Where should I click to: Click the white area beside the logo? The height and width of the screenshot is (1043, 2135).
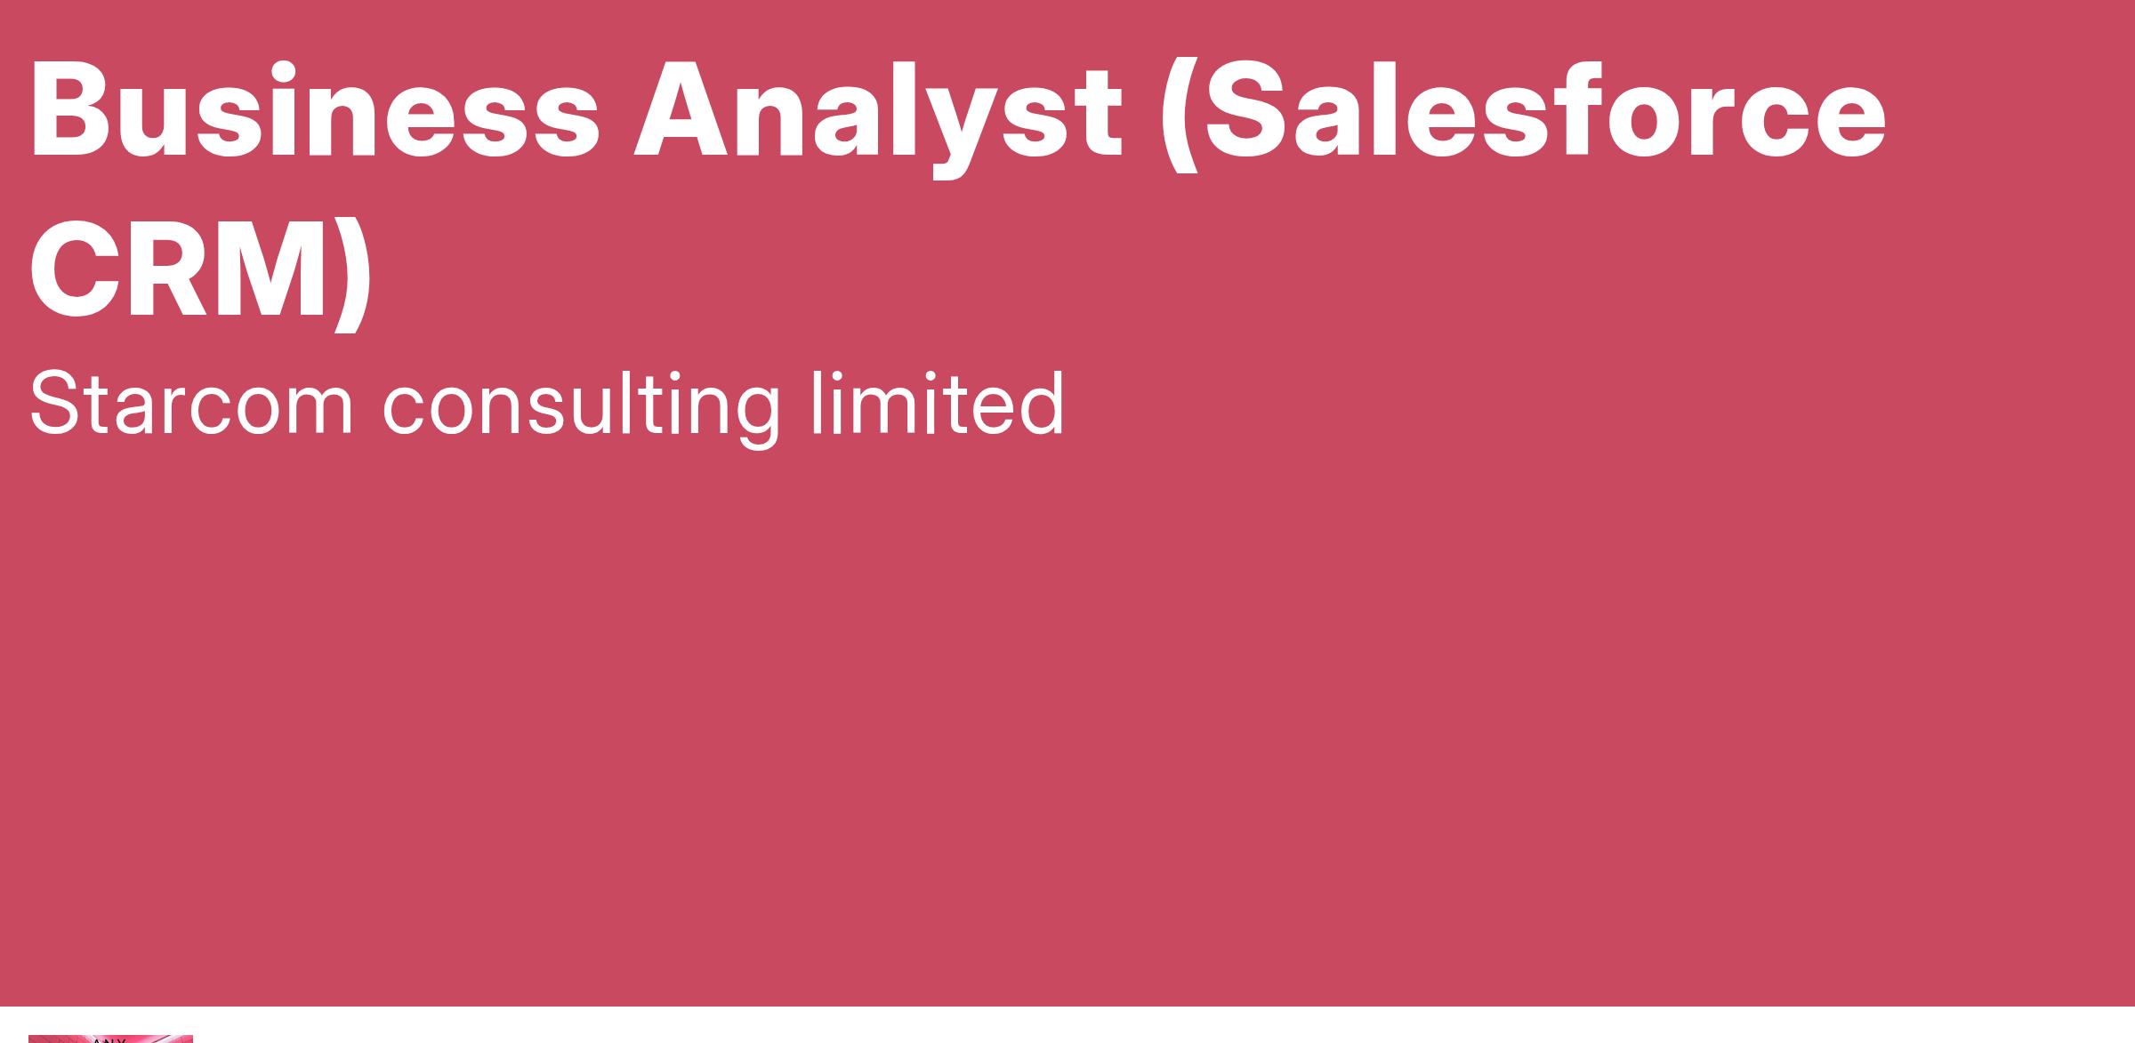click(x=1156, y=1025)
